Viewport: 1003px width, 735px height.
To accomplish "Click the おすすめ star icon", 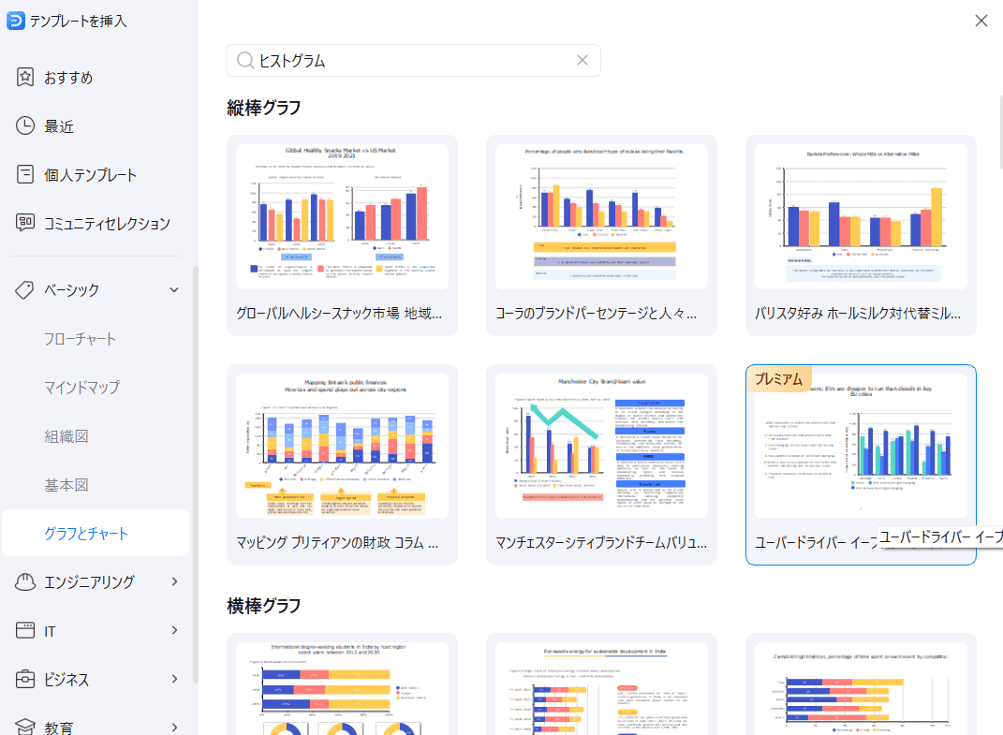I will tap(26, 78).
